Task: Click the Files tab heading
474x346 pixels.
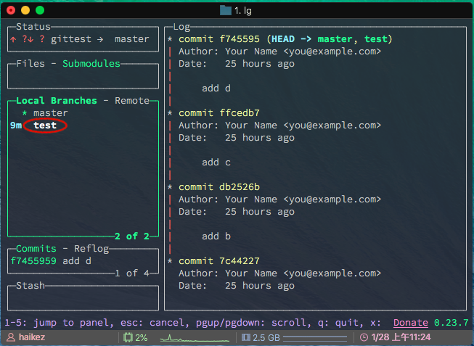Action: pyautogui.click(x=30, y=64)
